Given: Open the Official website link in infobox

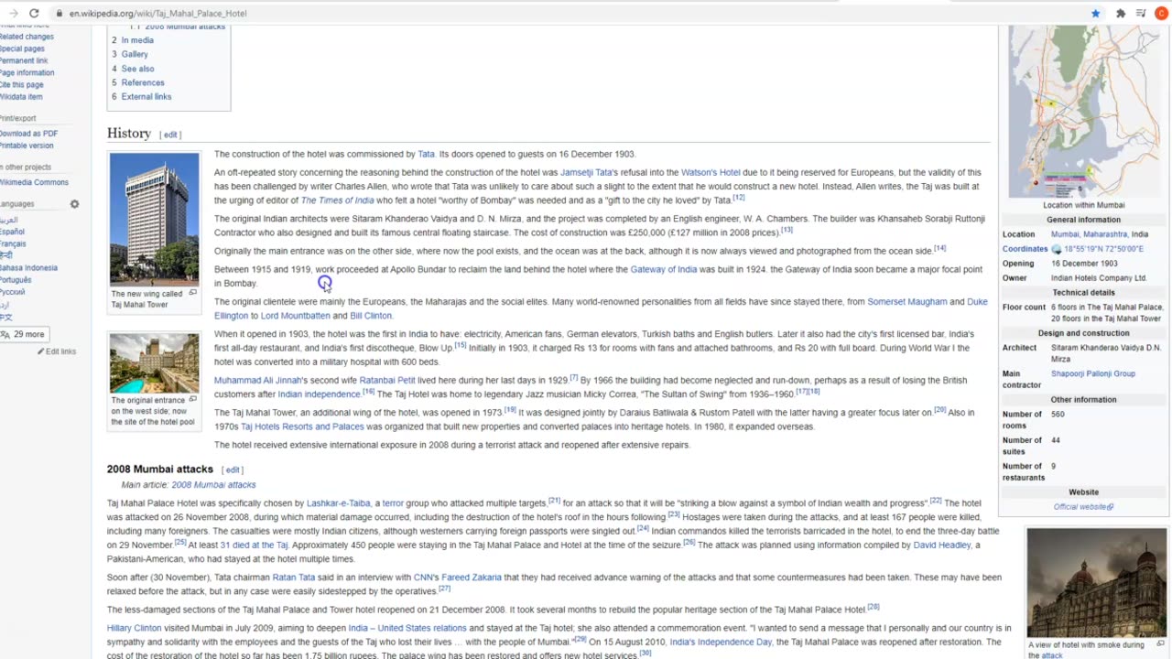Looking at the screenshot, I should [x=1083, y=507].
